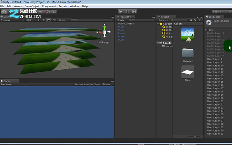Select the All Materials saved search
Screen dimensions: 232x145
(x=167, y=27)
